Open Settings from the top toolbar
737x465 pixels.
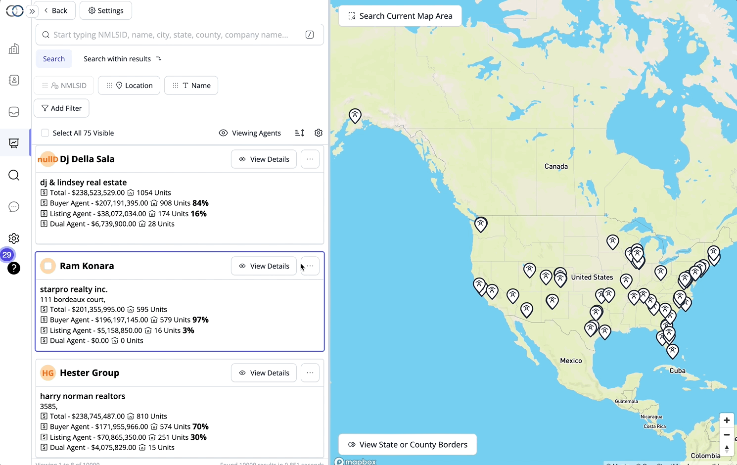pos(105,10)
